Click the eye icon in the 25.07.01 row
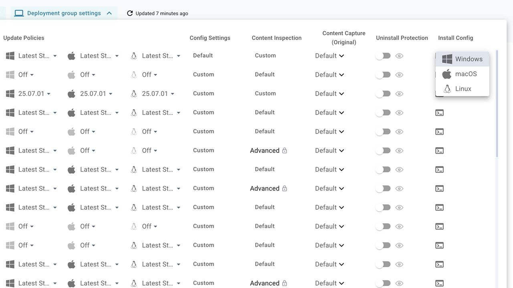The image size is (513, 288). pyautogui.click(x=399, y=94)
